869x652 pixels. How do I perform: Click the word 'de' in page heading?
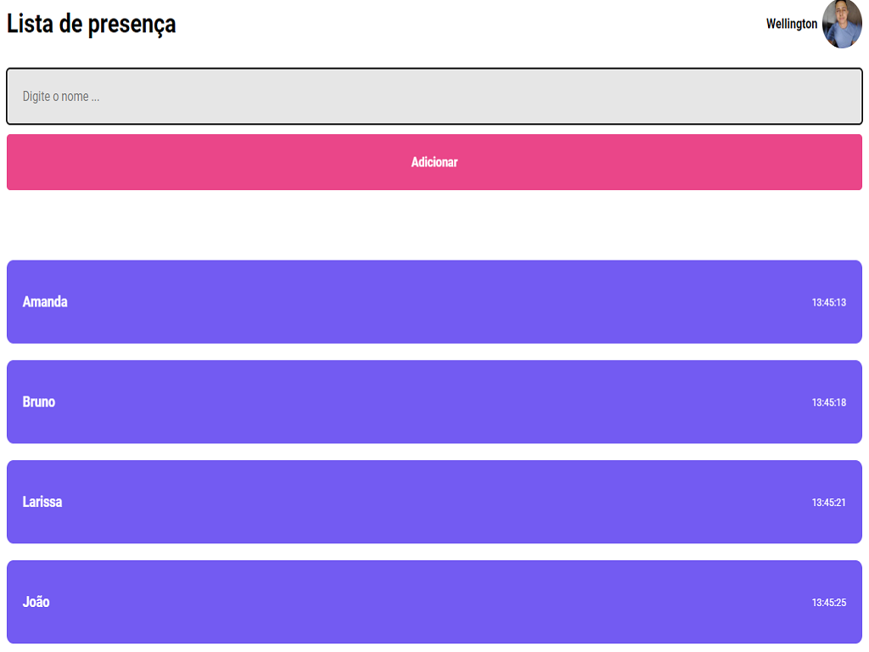coord(70,24)
